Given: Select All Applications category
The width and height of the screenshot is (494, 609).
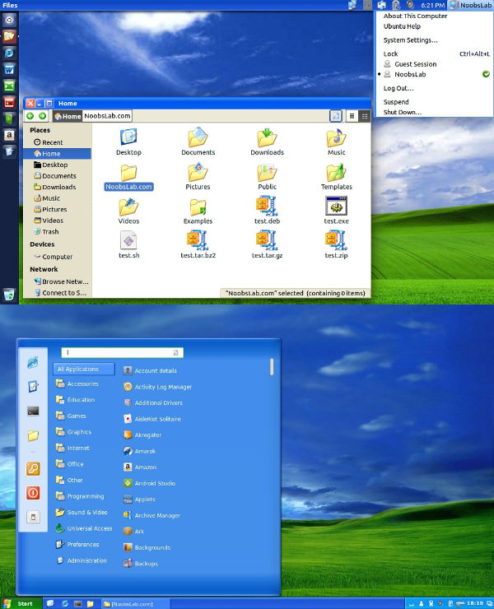Looking at the screenshot, I should (84, 369).
